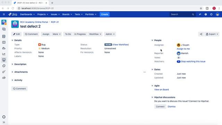Screen dimensions: 222x125
Task: Open the components puzzle sidebar icon
Action: [4, 66]
